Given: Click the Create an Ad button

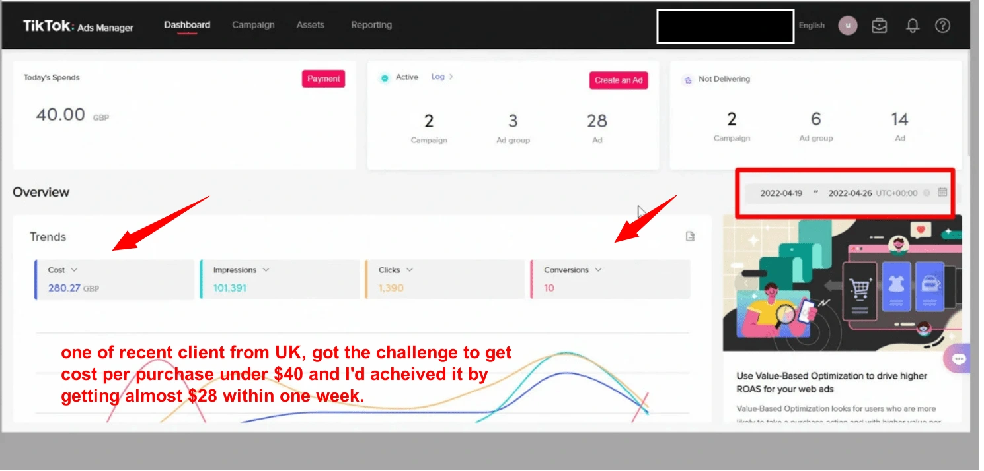Looking at the screenshot, I should coord(618,80).
